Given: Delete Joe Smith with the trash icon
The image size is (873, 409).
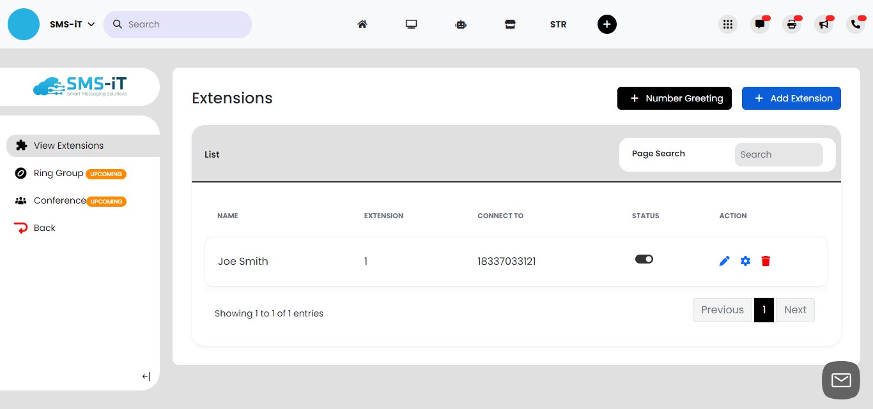Looking at the screenshot, I should coord(766,261).
